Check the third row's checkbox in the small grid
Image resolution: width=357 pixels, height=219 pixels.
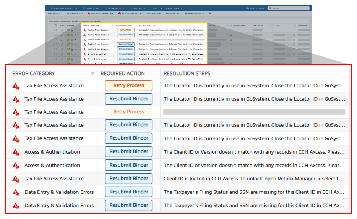(x=55, y=40)
